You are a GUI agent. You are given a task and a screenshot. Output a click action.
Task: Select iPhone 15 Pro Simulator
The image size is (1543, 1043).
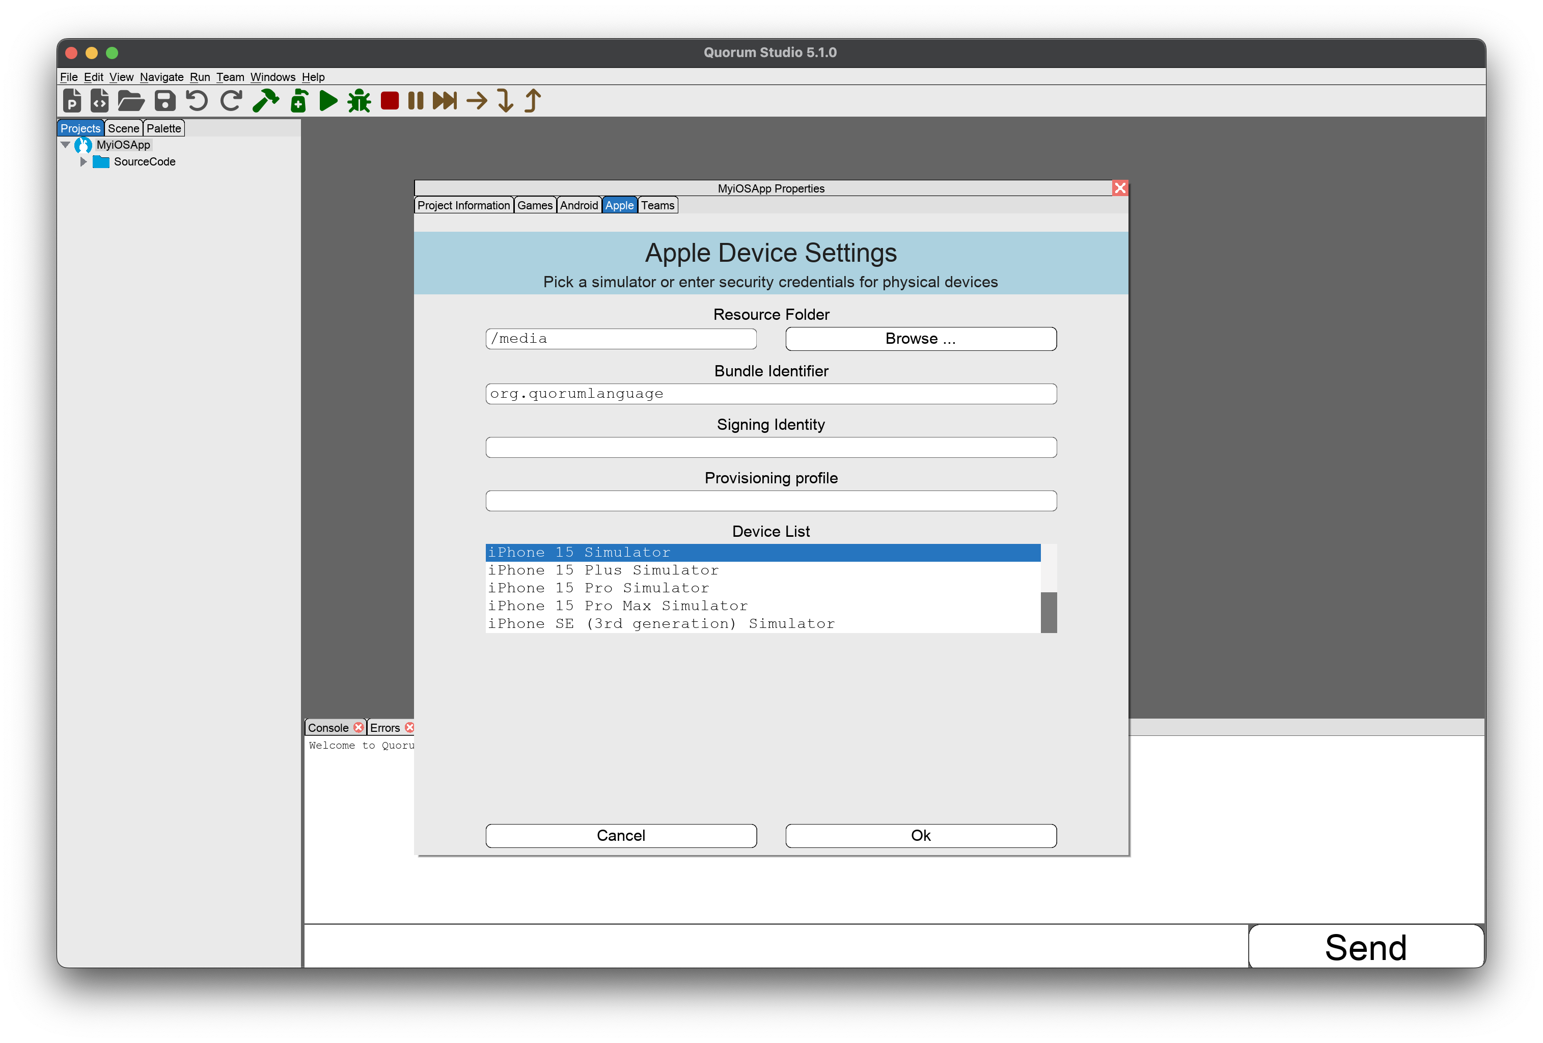click(763, 588)
